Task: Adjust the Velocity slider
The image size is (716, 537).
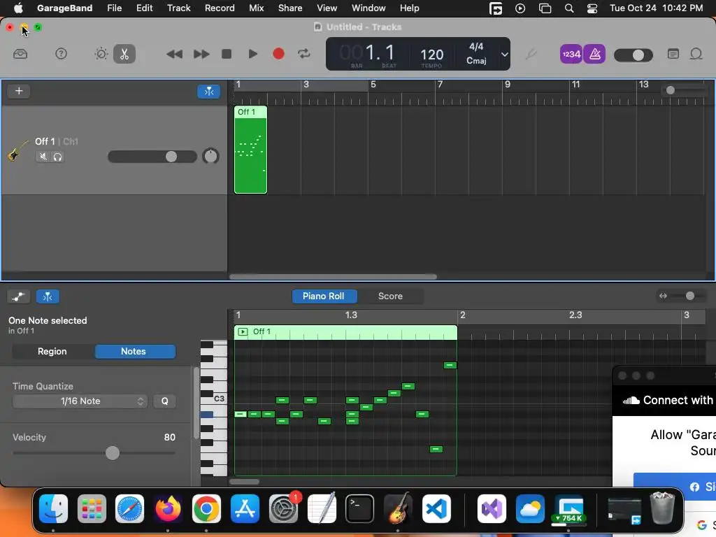Action: [94, 453]
